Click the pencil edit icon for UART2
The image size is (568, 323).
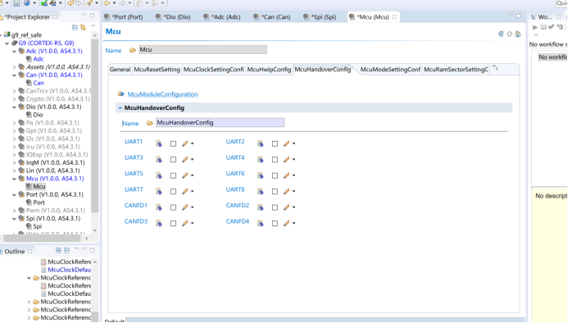pos(286,143)
